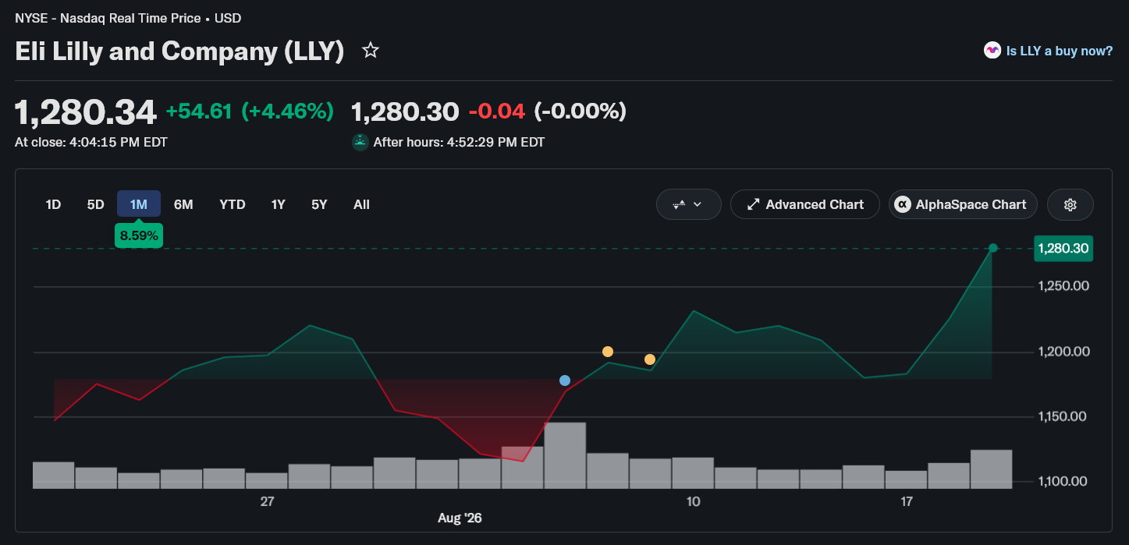Screen dimensions: 1129x545
Task: Click the after hours moon icon
Action: (360, 142)
